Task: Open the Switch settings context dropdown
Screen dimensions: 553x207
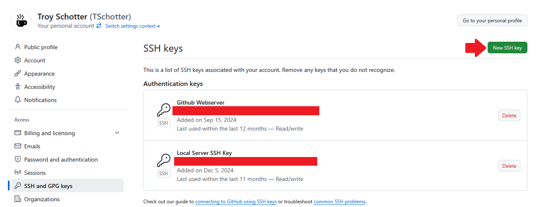Action: tap(132, 26)
